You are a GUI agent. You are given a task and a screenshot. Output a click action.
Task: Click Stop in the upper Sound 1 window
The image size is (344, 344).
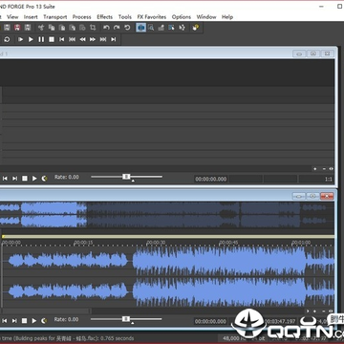click(25, 179)
